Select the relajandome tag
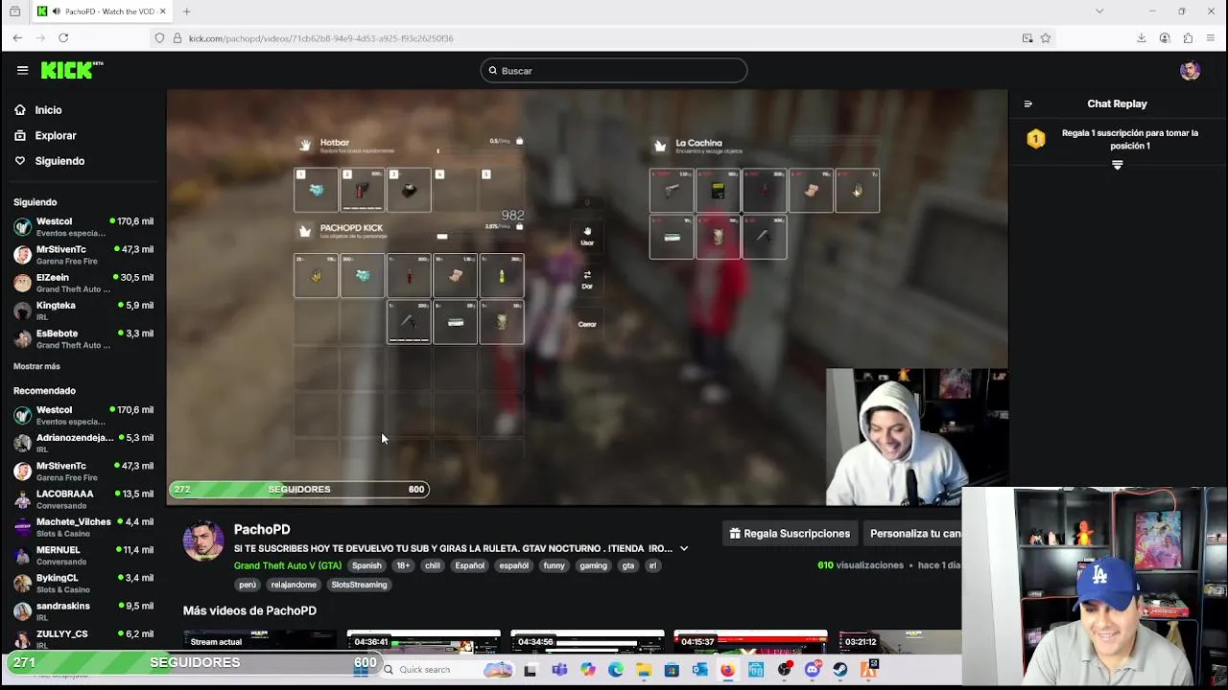Screen dimensions: 1228x690 point(294,585)
